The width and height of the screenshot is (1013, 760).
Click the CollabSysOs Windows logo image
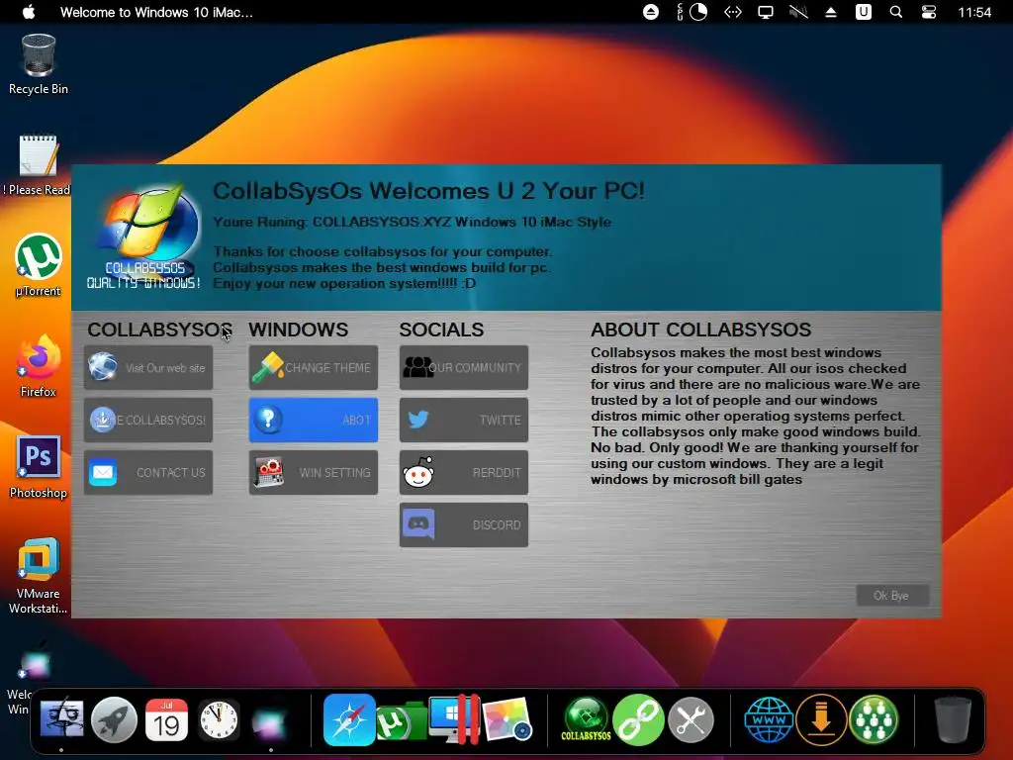coord(144,237)
